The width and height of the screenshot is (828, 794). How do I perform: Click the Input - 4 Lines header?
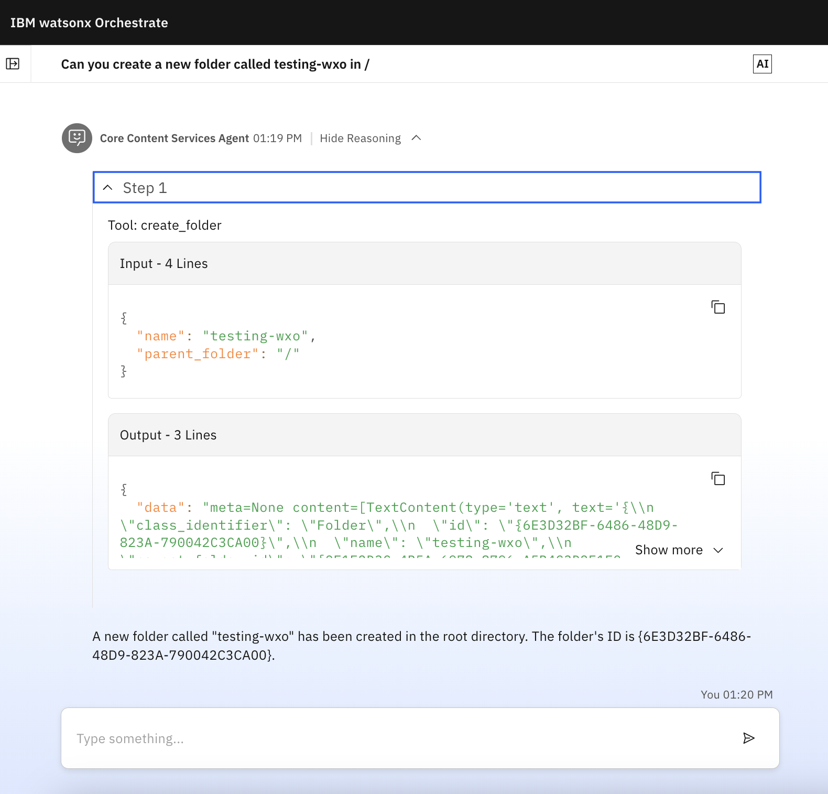point(164,264)
